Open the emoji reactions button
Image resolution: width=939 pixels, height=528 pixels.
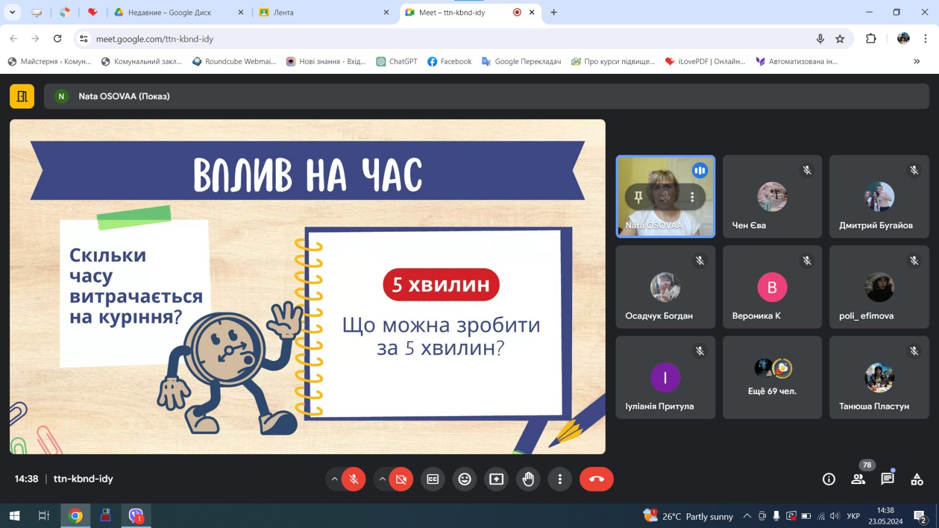[464, 479]
